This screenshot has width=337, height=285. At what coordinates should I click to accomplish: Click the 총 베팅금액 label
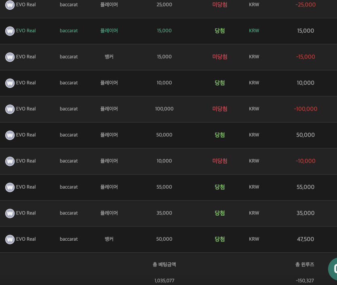tap(164, 264)
